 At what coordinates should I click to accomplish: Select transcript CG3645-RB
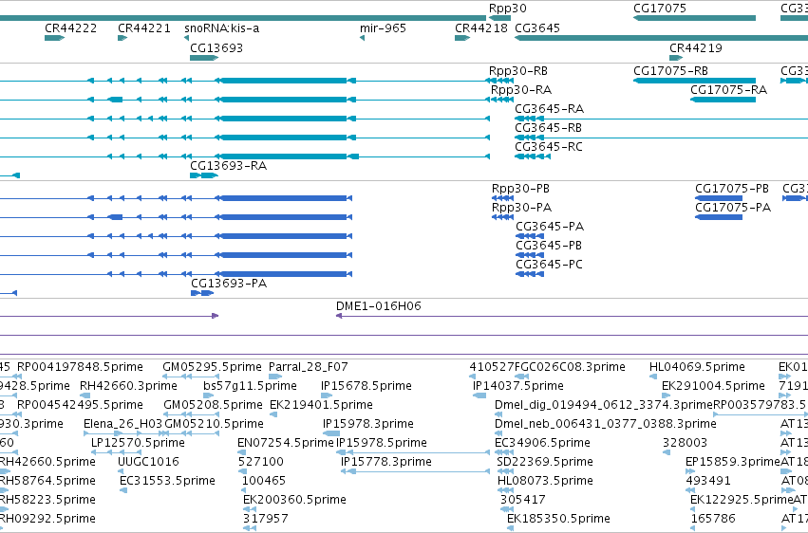(661, 138)
